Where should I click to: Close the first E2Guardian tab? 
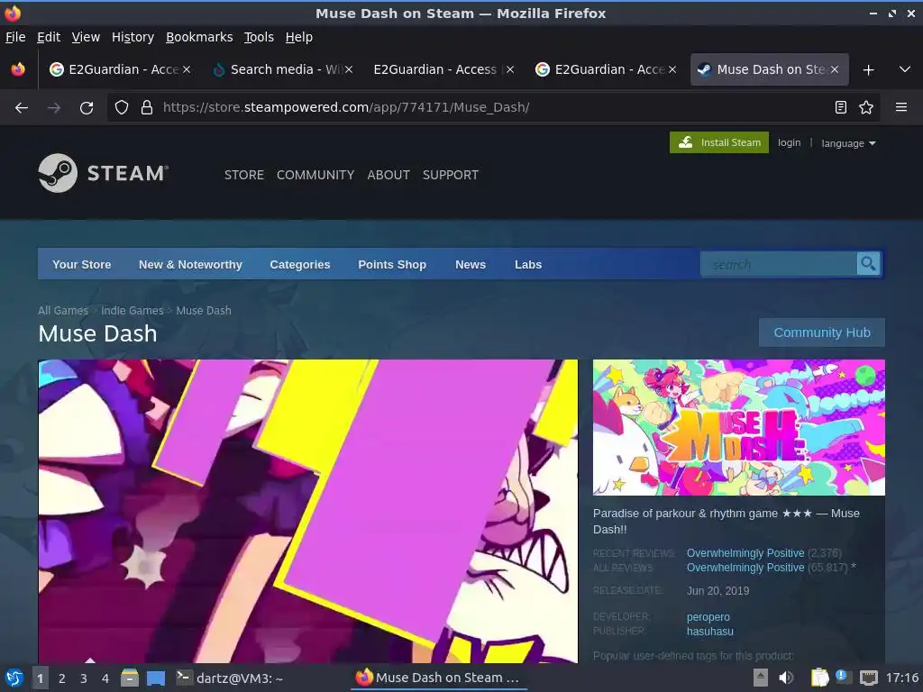(186, 69)
